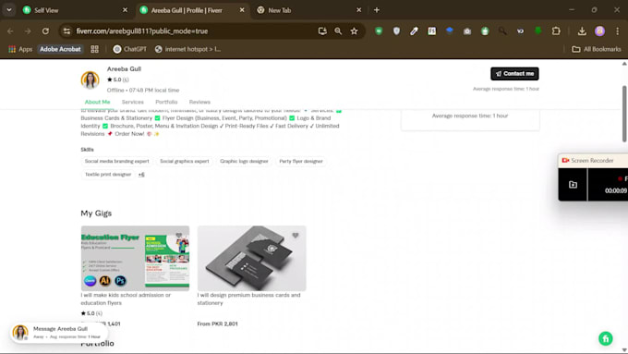Click the browser back arrow
The height and width of the screenshot is (354, 628).
(10, 31)
